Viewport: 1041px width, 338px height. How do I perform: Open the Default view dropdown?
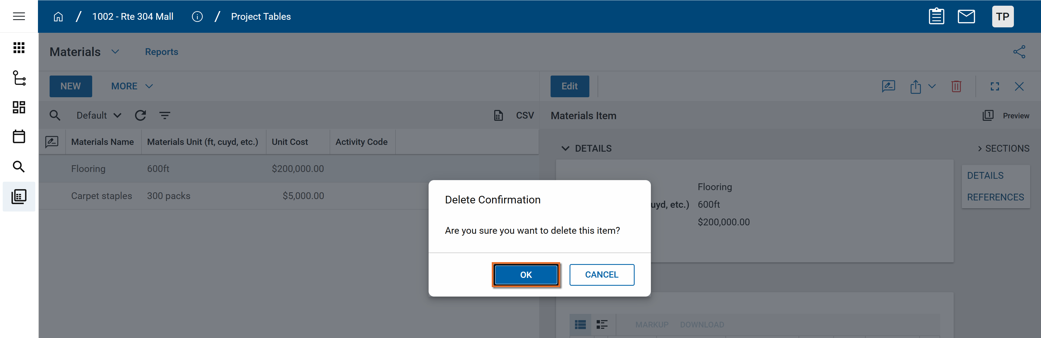99,115
